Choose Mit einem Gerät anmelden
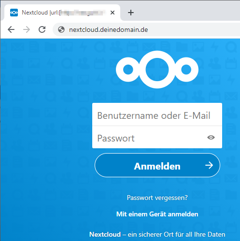Viewport: 240px width, 241px height. [157, 214]
